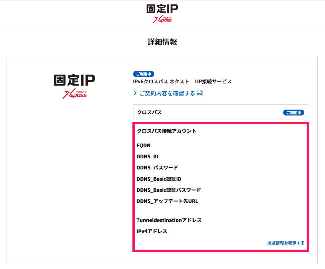Click the ご利用中 badge above service name
This screenshot has height=269, width=325.
143,74
